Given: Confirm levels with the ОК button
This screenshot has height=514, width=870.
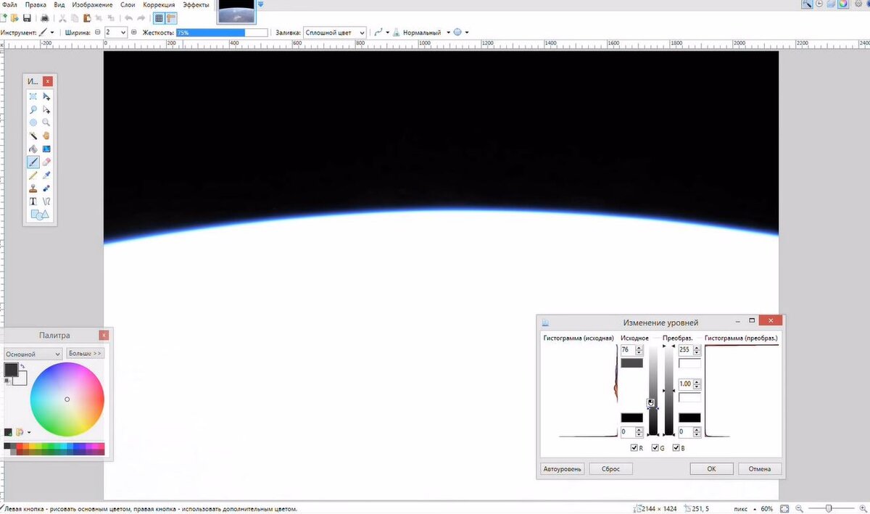Looking at the screenshot, I should [x=711, y=469].
